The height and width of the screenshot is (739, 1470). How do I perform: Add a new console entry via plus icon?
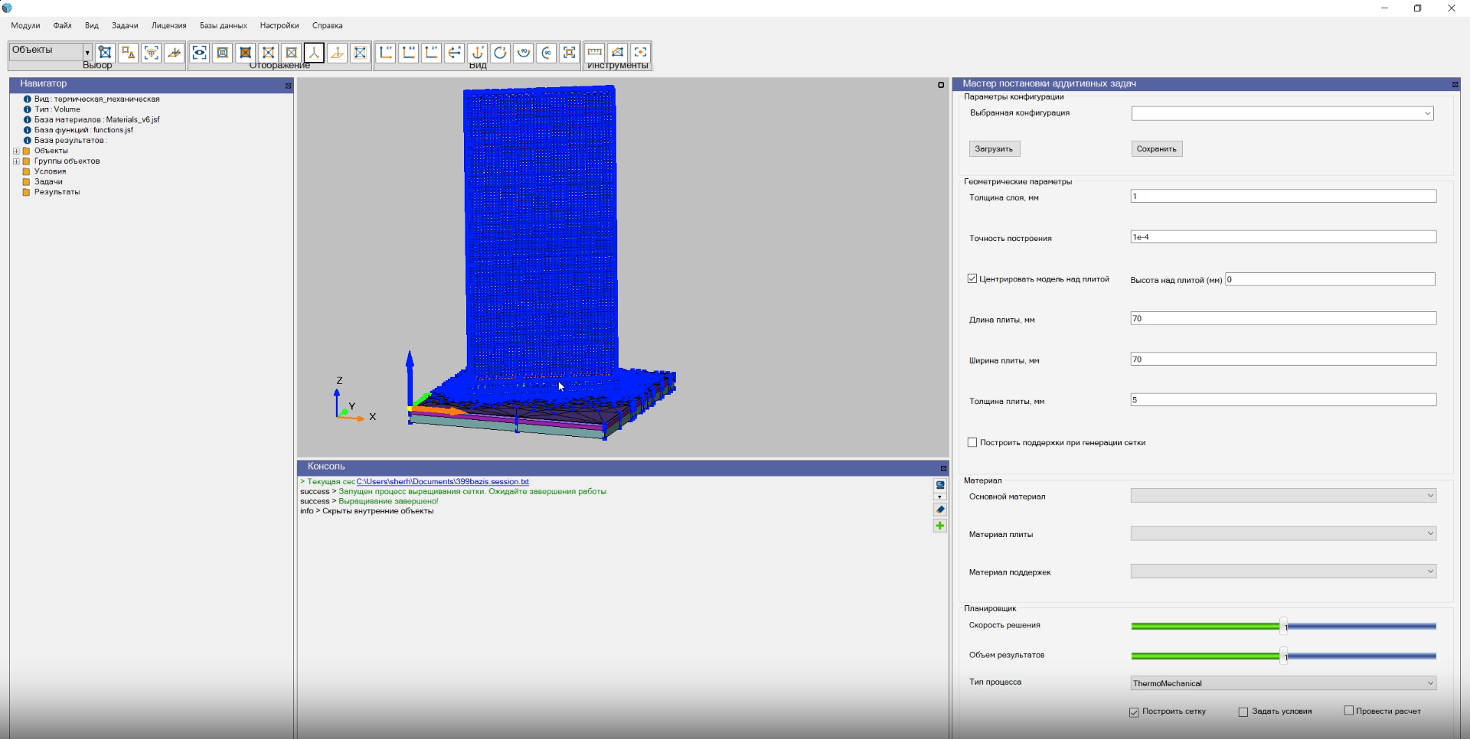point(939,526)
